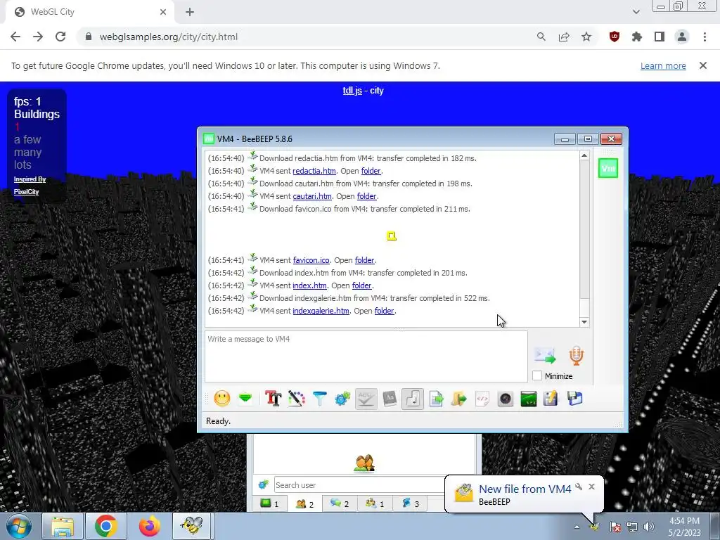Switch to the blue scroll tab labeled 3
Screen dimensions: 720x540
coord(410,503)
